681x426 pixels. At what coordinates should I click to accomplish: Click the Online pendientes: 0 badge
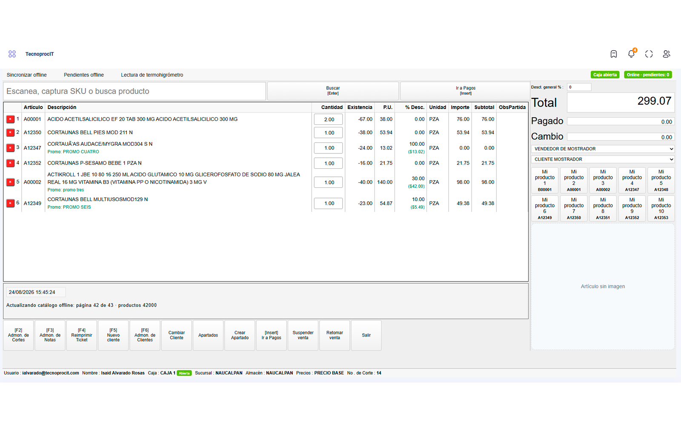point(648,75)
